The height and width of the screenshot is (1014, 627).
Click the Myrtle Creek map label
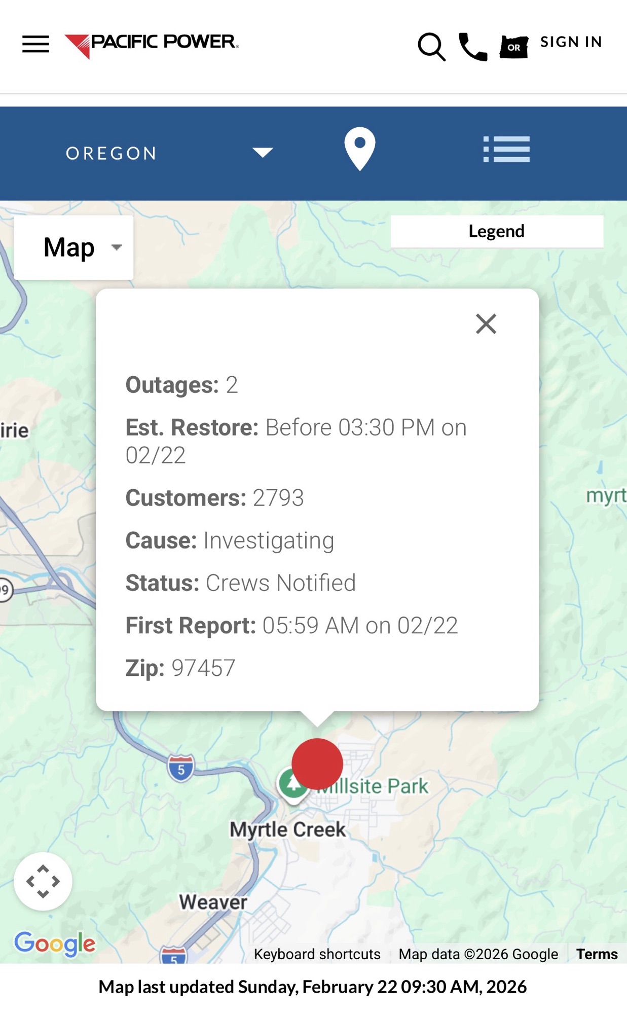[287, 830]
